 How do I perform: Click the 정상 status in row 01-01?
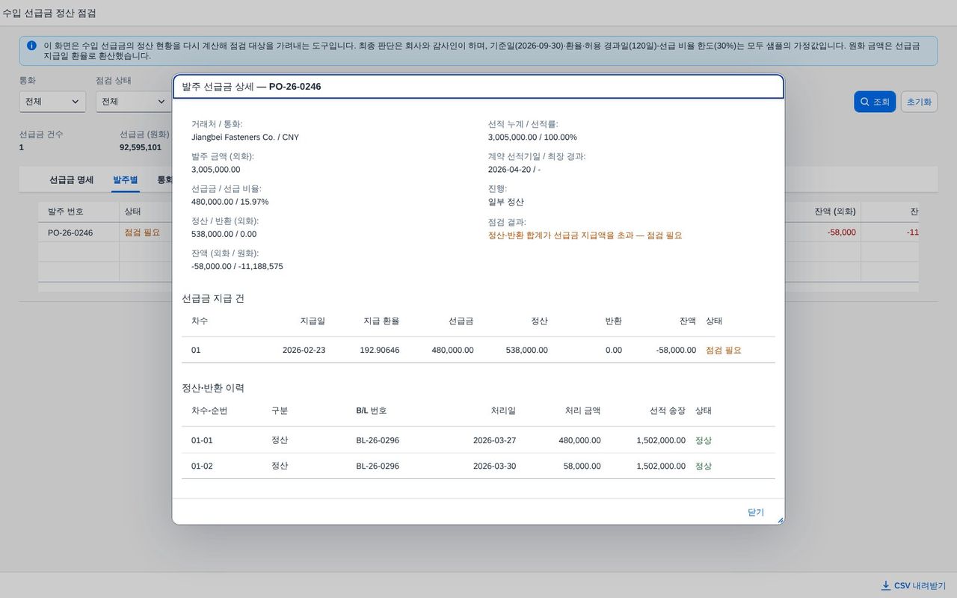pos(704,440)
